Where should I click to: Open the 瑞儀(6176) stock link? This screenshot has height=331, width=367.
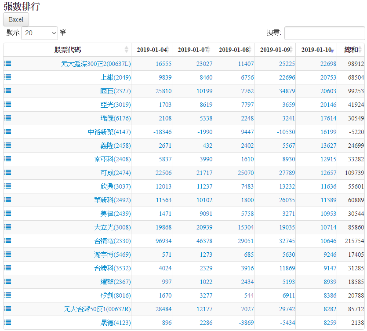click(115, 118)
